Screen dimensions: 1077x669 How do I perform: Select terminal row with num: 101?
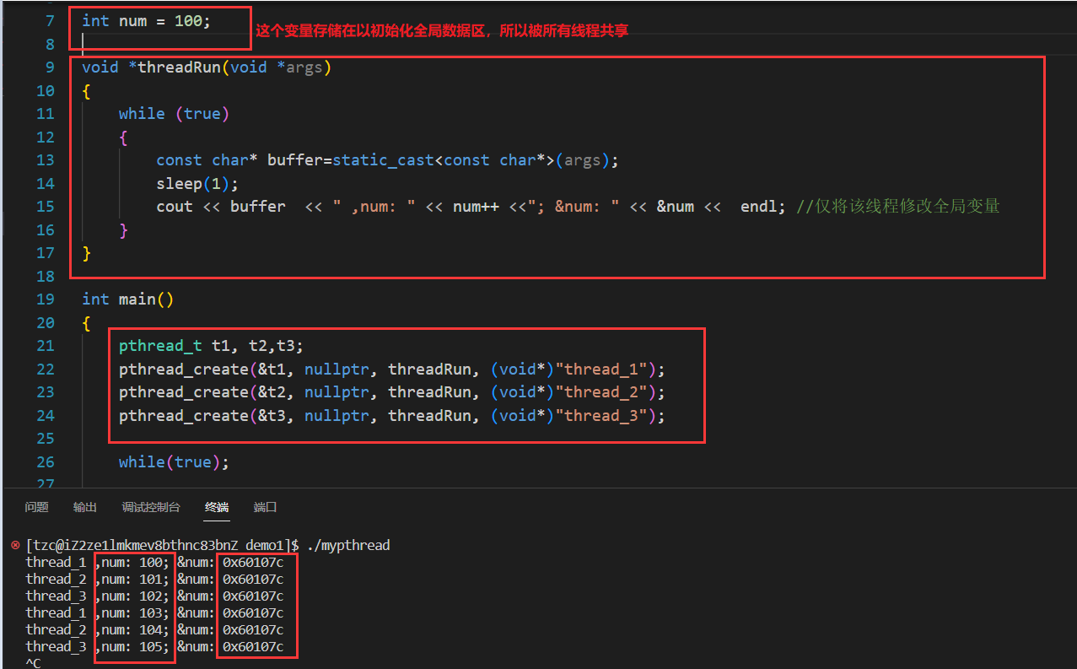[154, 579]
